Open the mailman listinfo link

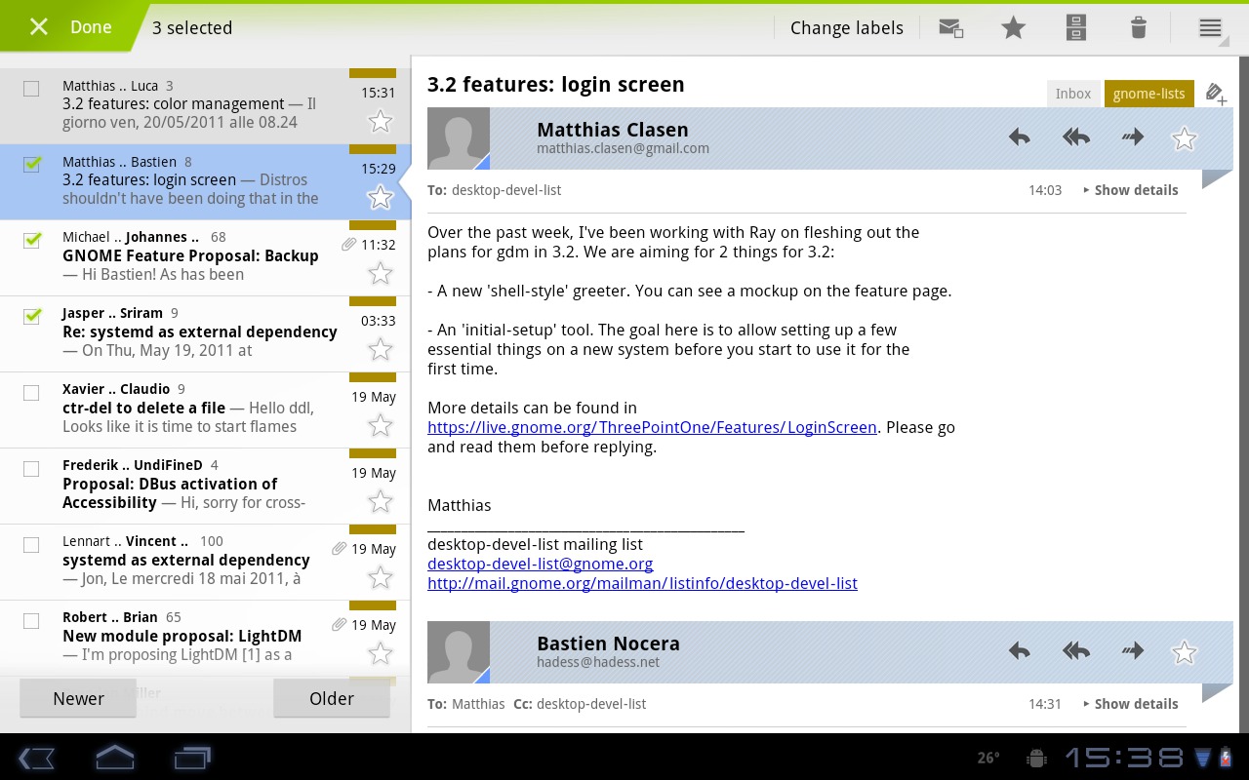642,583
